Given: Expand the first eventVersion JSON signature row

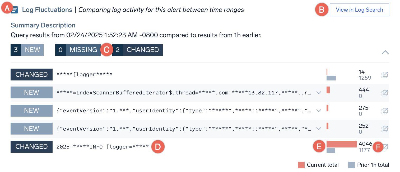Looking at the screenshot, I should coord(319,111).
